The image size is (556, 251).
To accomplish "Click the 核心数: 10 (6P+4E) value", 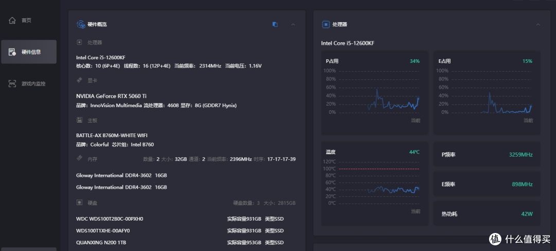I will pyautogui.click(x=98, y=66).
